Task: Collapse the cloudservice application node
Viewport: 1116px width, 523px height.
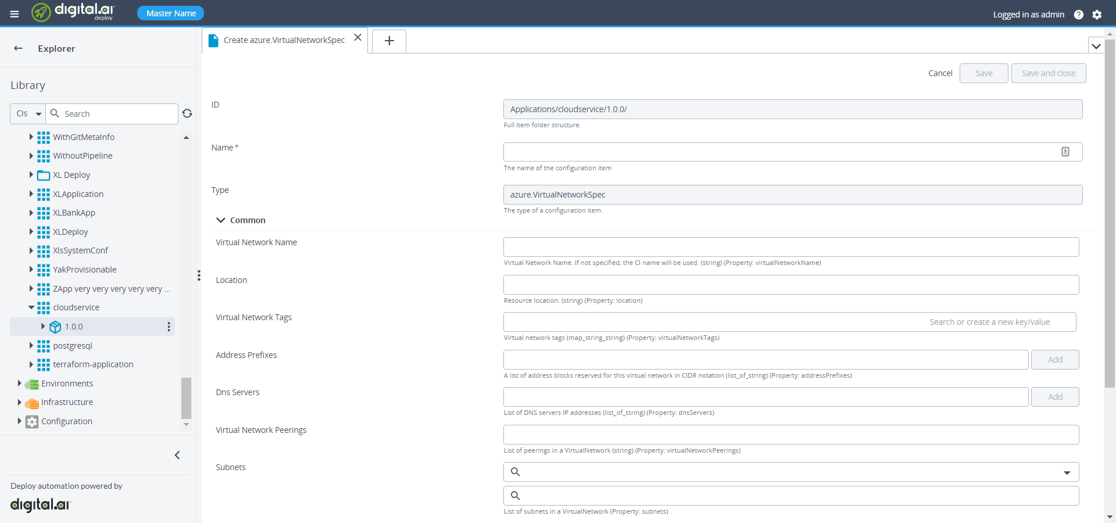Action: click(31, 307)
